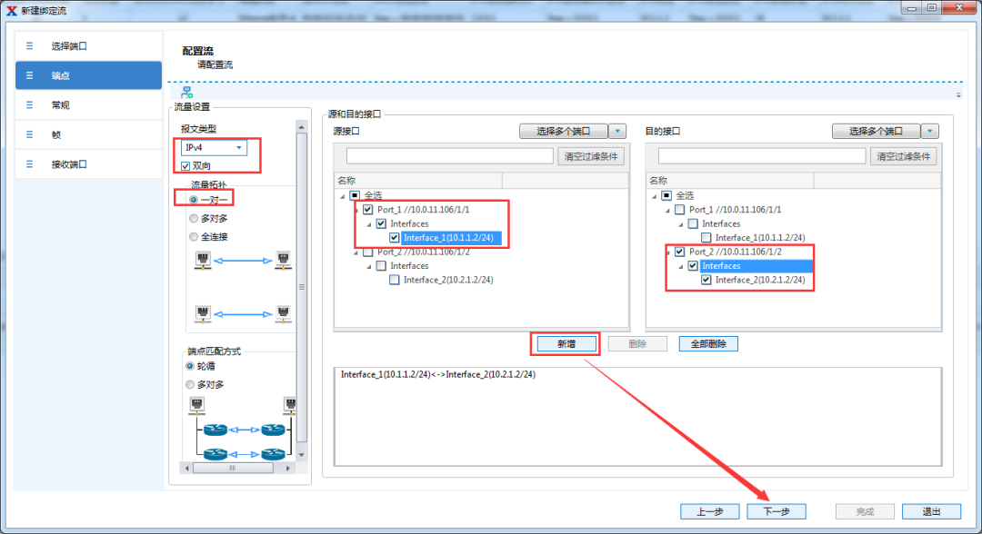Viewport: 982px width, 534px height.
Task: Uncheck destination Interface_2(10.2.1.2/24) checkbox
Action: point(706,280)
